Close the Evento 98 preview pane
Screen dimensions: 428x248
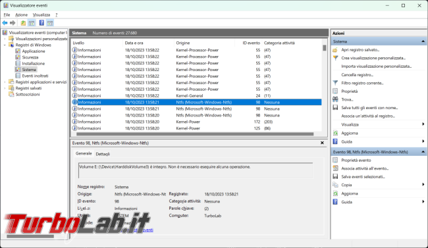pyautogui.click(x=322, y=143)
